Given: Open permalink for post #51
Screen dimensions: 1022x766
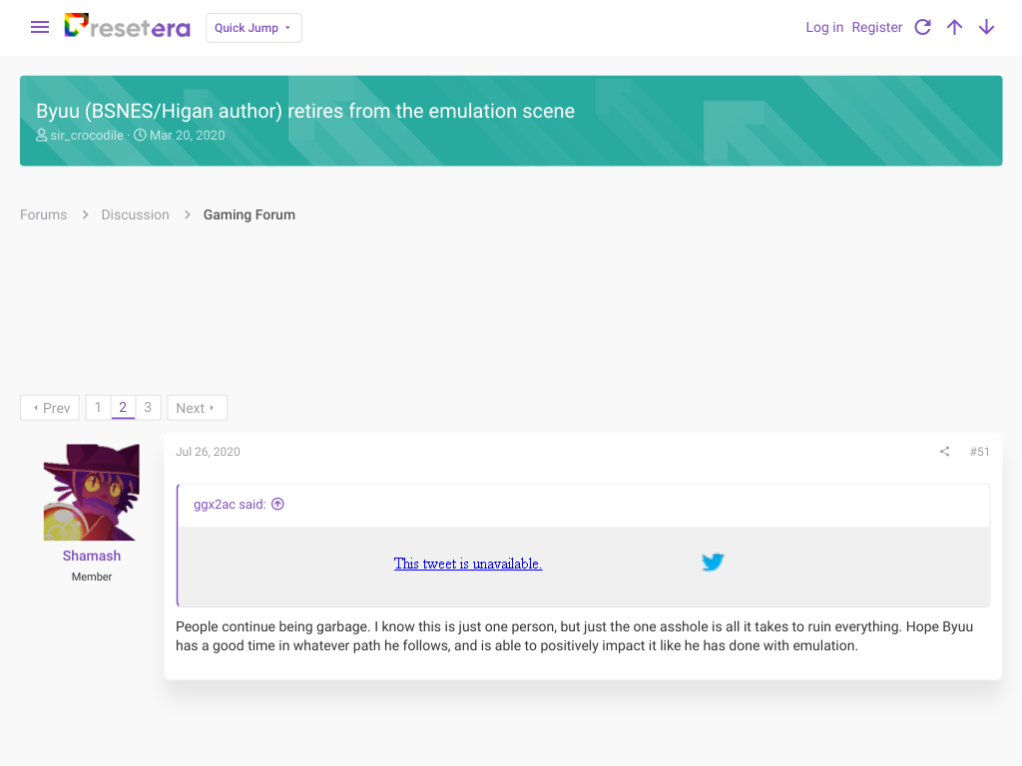Looking at the screenshot, I should [979, 452].
